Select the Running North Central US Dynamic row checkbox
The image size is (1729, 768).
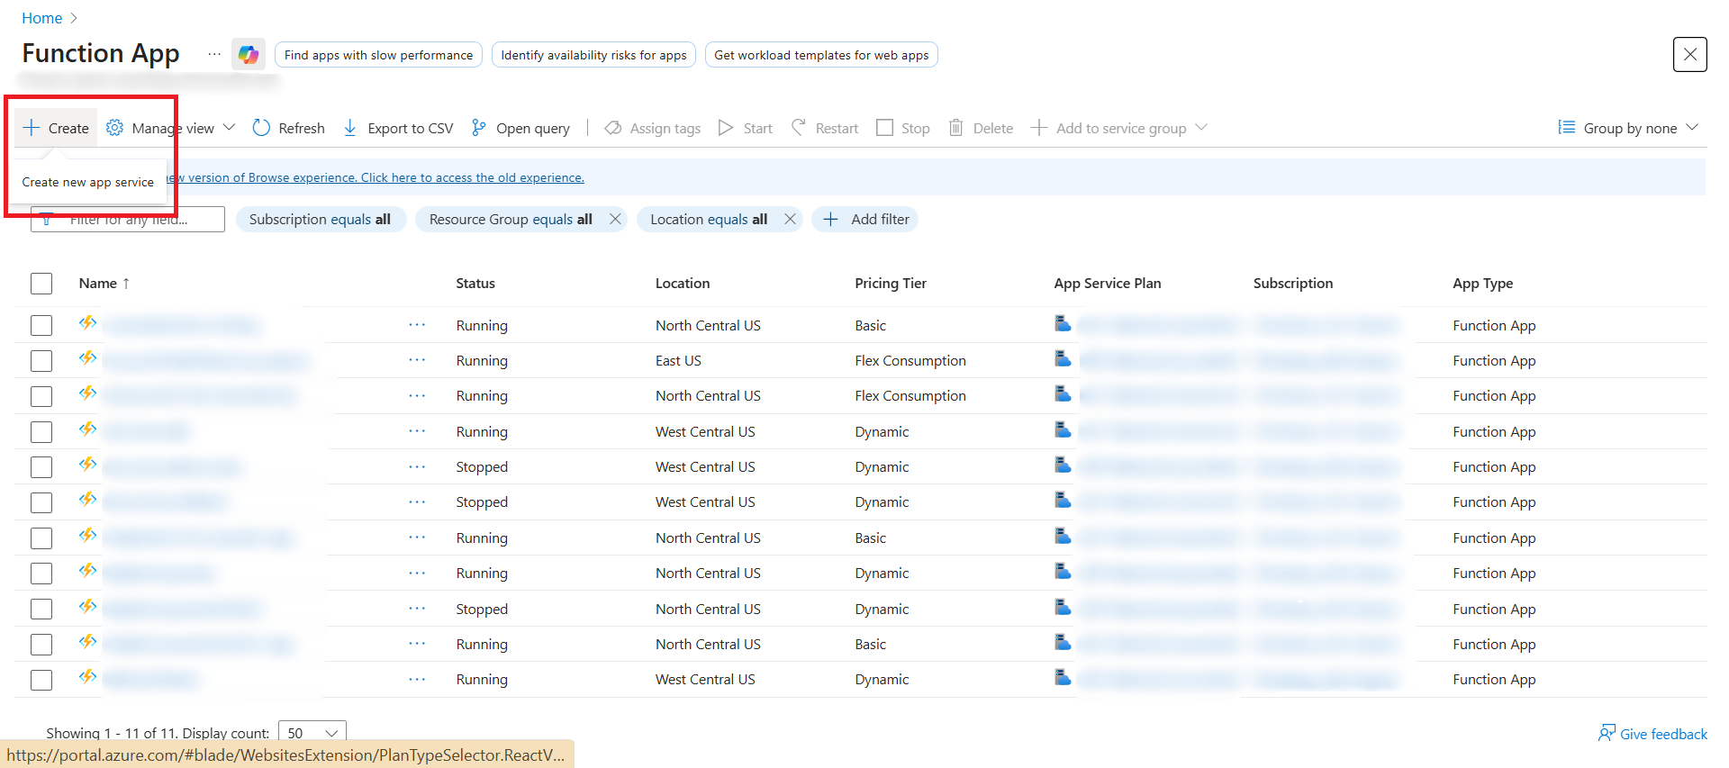coord(41,574)
